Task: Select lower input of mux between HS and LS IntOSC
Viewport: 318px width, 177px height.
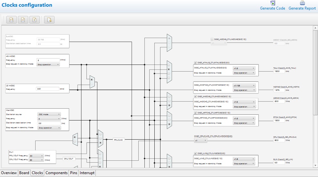Action: click(92, 84)
